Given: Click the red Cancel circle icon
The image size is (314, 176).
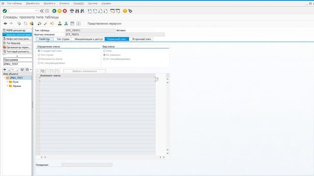Looking at the screenshot, I should click(x=65, y=11).
